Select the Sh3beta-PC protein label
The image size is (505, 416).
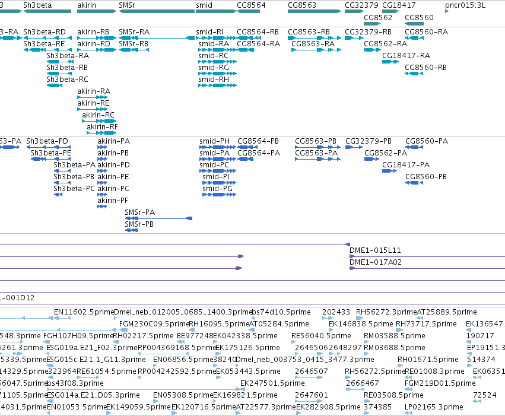[74, 188]
